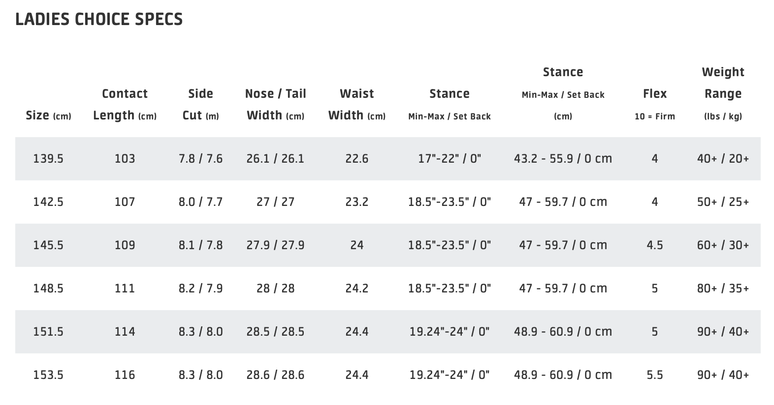The height and width of the screenshot is (405, 774).
Task: Click weight range 80+ / 35+
Action: coord(723,289)
